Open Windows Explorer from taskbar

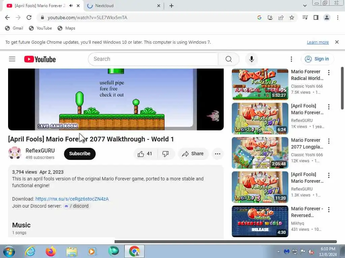point(72,251)
